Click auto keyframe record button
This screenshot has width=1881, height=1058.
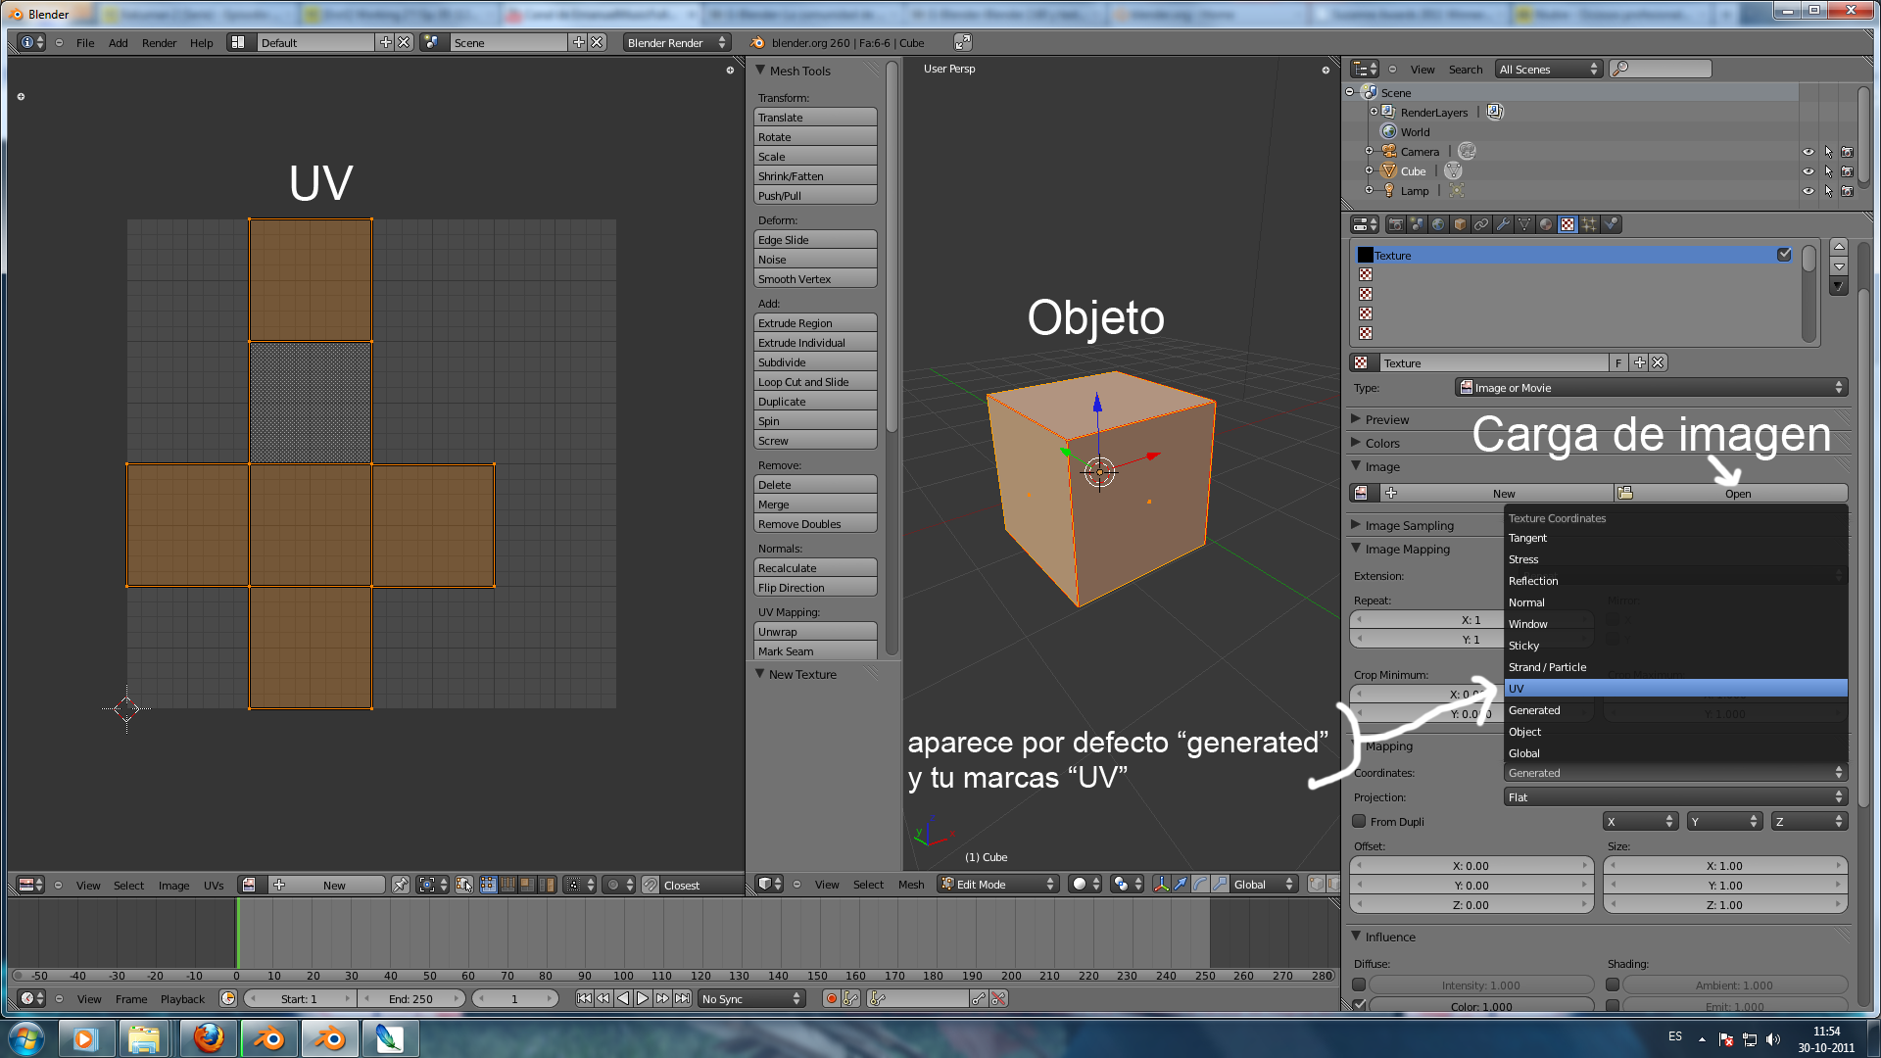831,998
